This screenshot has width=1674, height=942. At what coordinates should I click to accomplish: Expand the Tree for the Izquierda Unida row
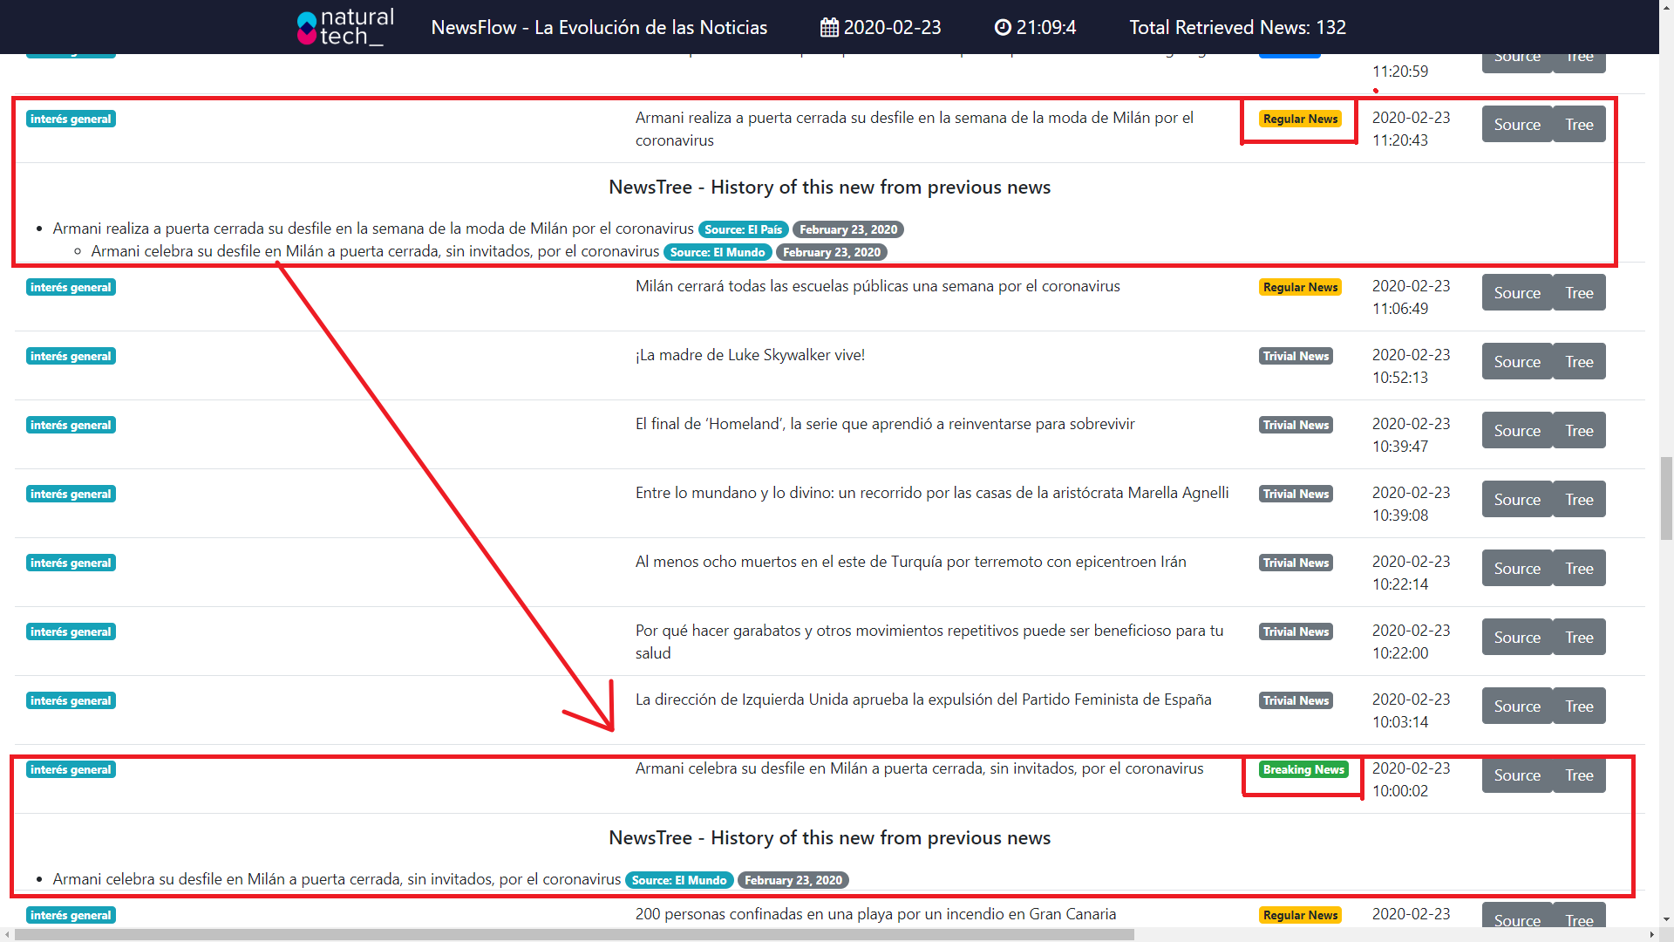point(1579,706)
